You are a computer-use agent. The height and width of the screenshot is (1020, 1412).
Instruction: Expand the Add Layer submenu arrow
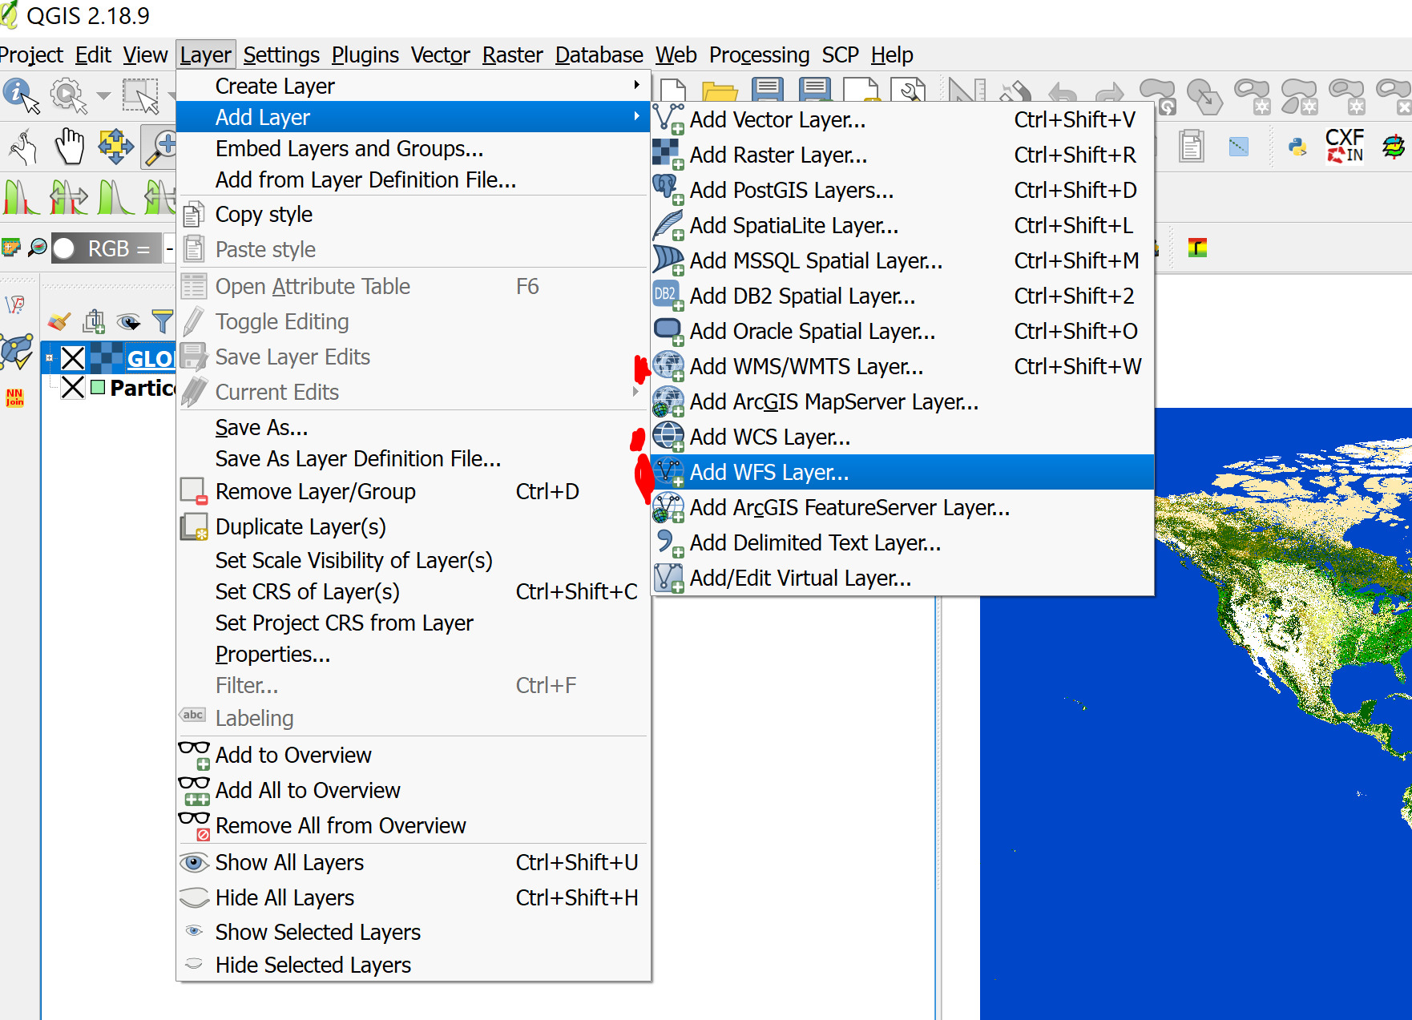click(x=636, y=116)
